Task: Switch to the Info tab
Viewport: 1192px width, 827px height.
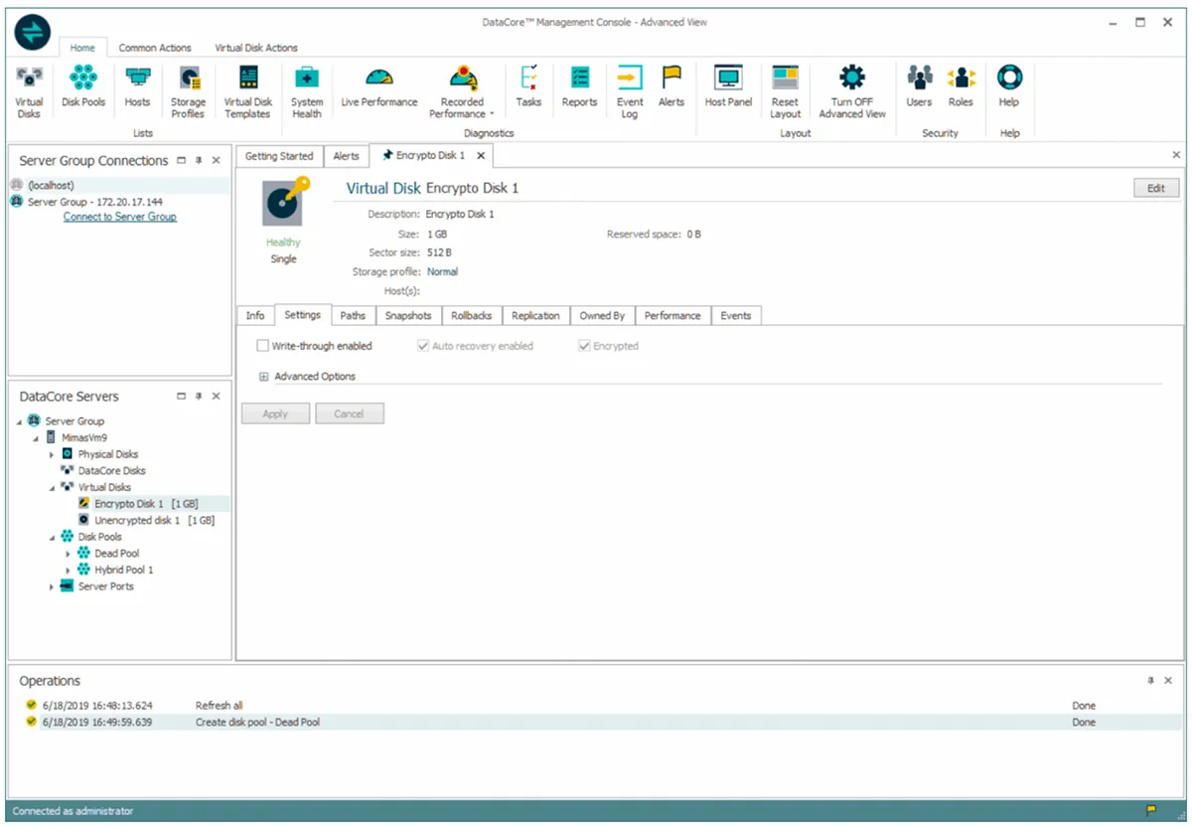Action: coord(255,315)
